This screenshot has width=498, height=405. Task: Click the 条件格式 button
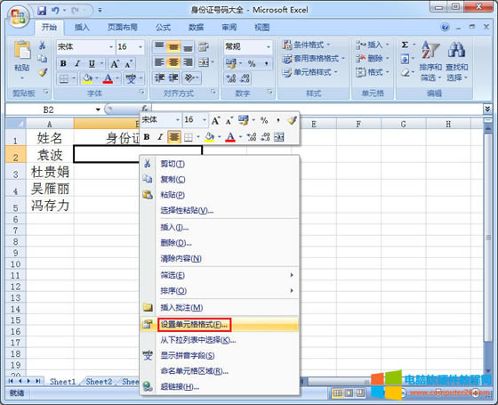point(307,45)
